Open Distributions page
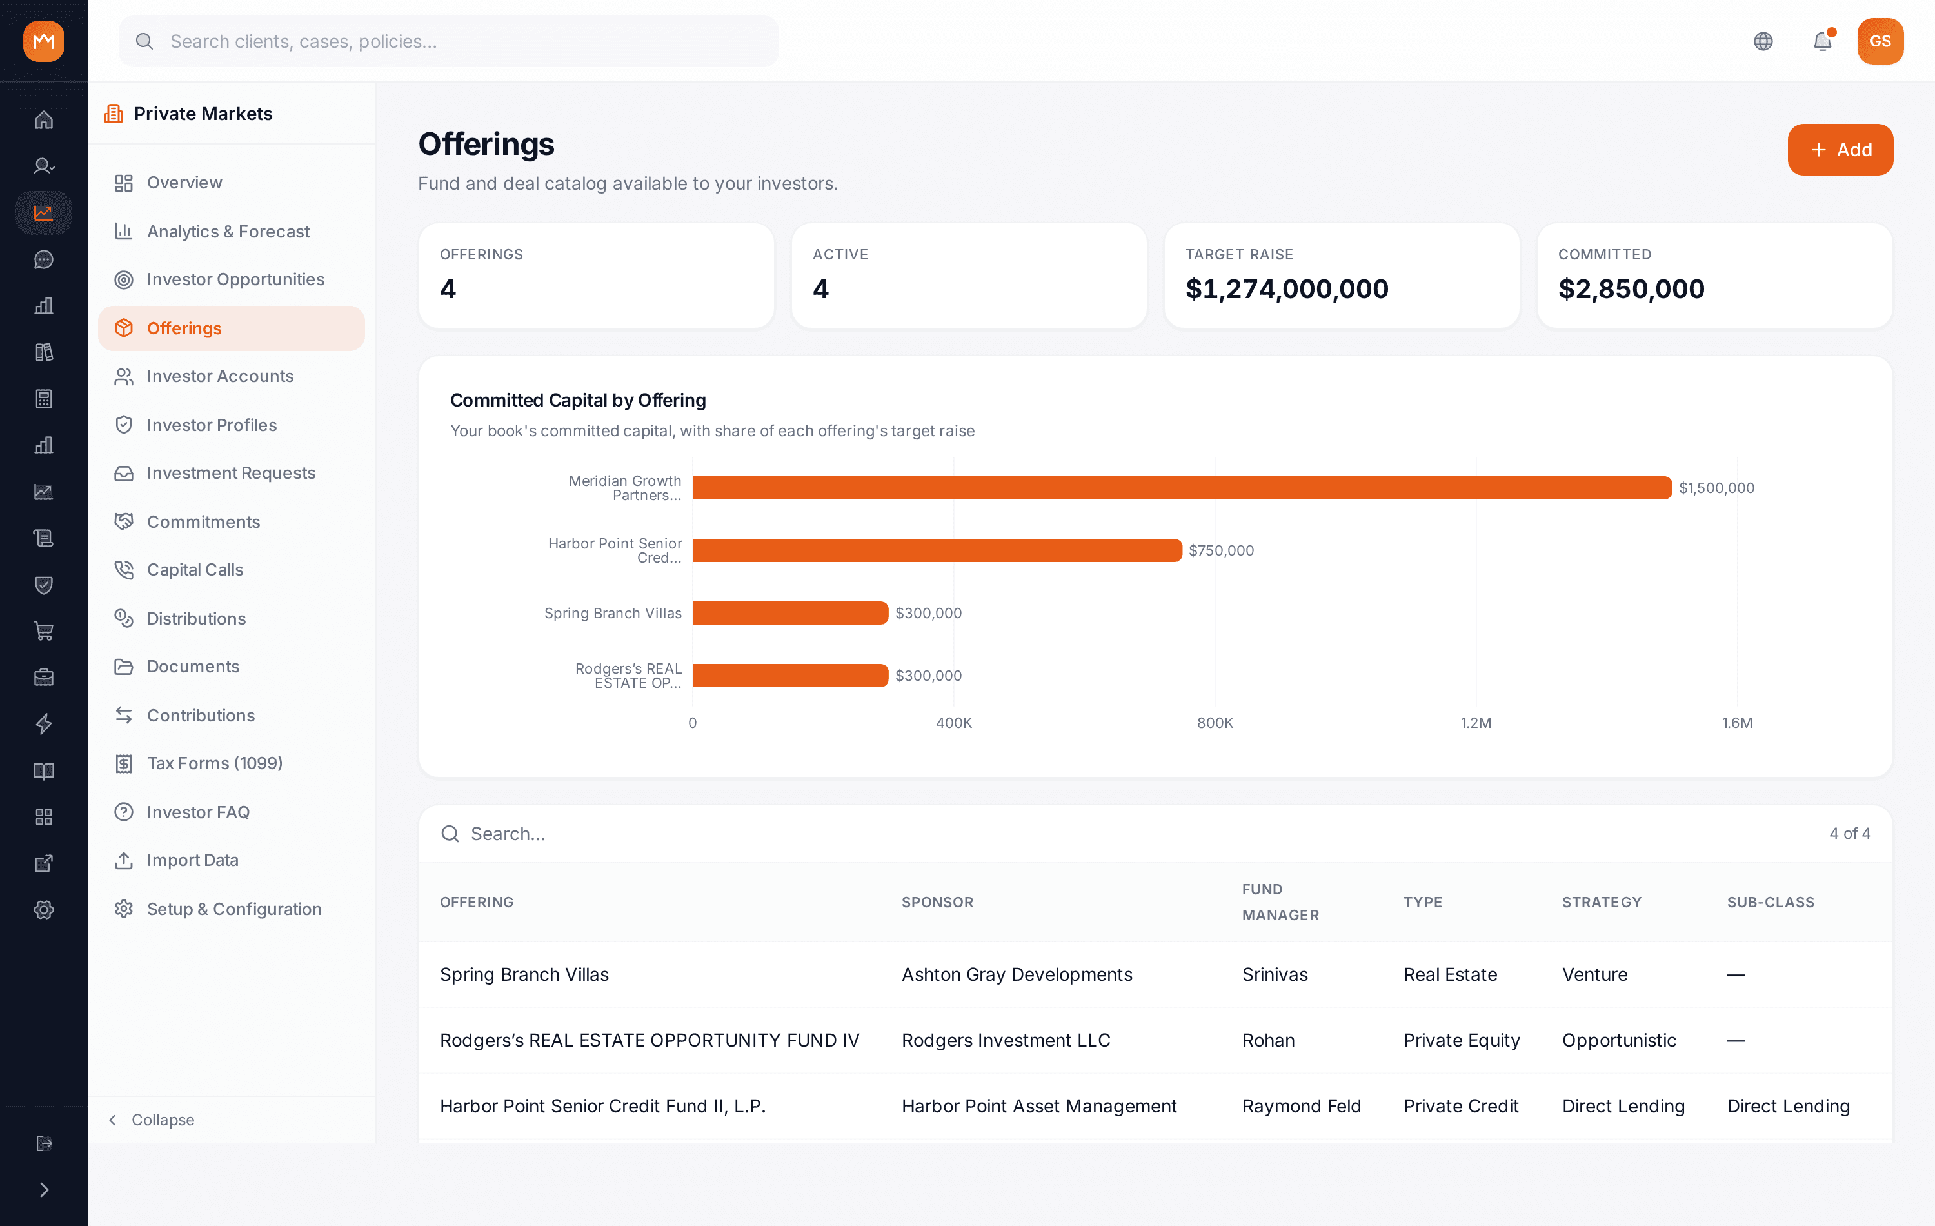1935x1226 pixels. [x=232, y=618]
